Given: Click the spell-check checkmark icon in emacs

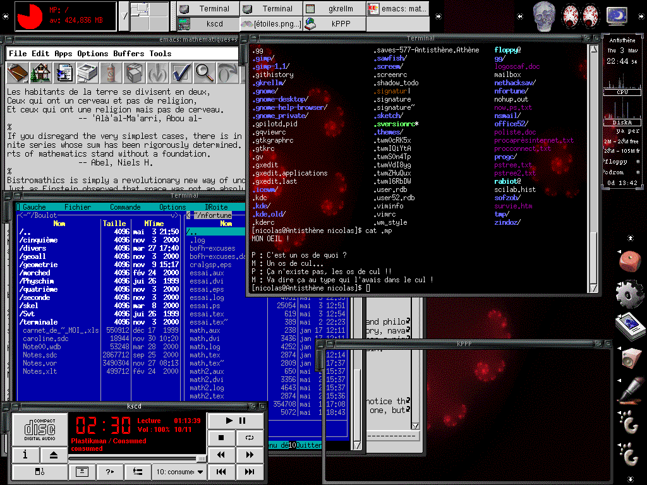Looking at the screenshot, I should [x=181, y=73].
